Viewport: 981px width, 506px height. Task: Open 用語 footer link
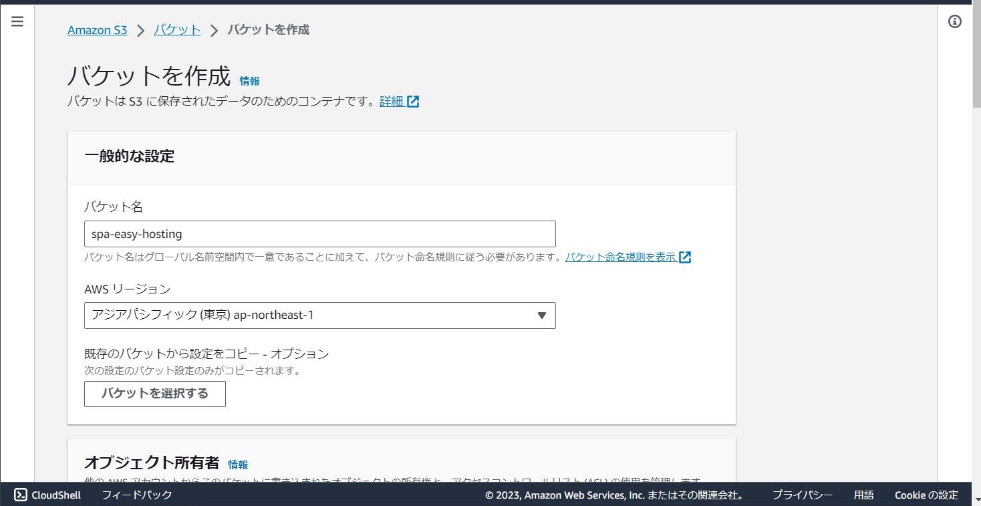click(x=863, y=495)
